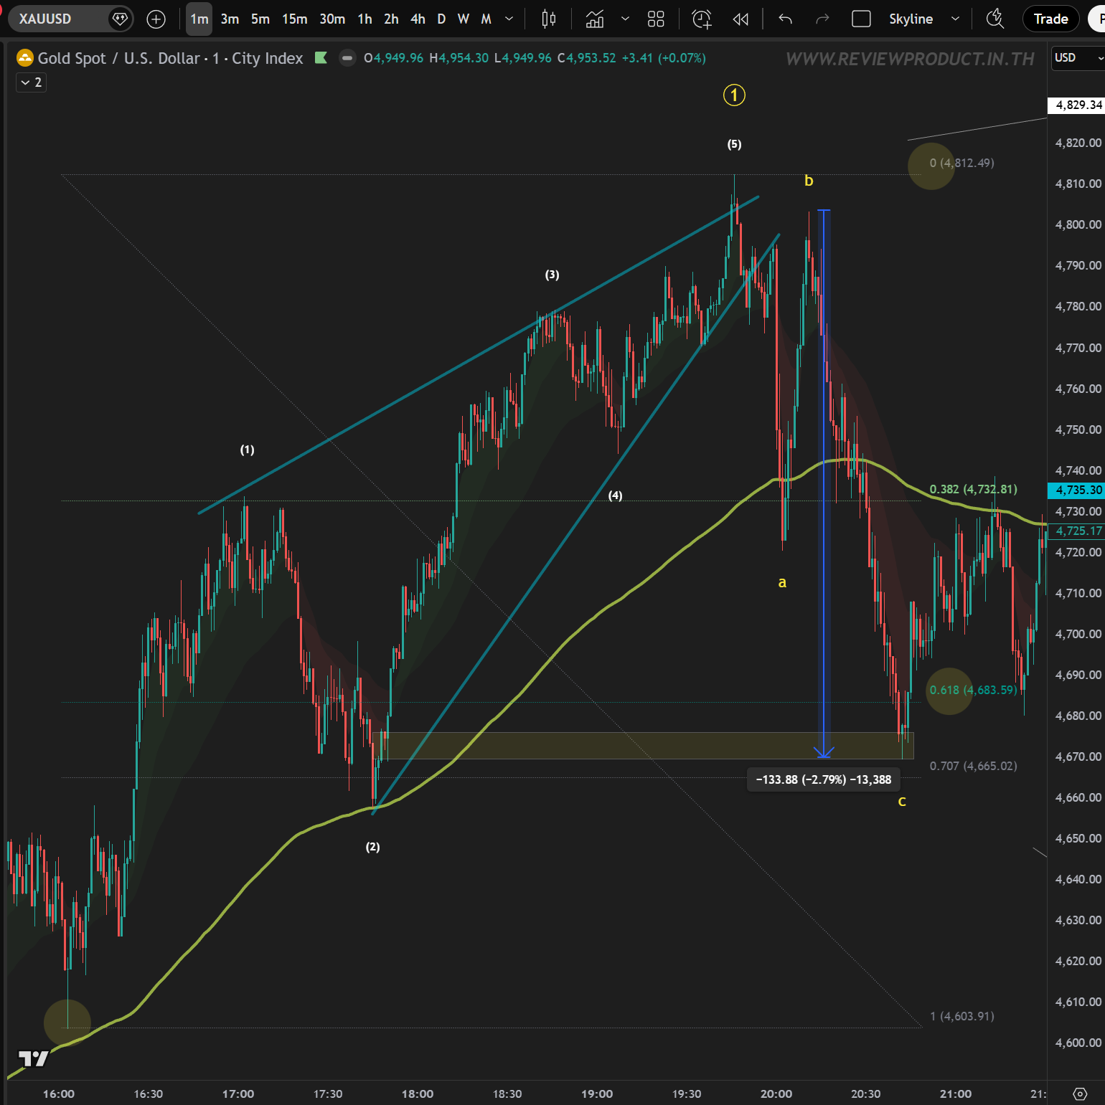Open the Skyline layout name dropdown
The height and width of the screenshot is (1105, 1105).
point(955,19)
